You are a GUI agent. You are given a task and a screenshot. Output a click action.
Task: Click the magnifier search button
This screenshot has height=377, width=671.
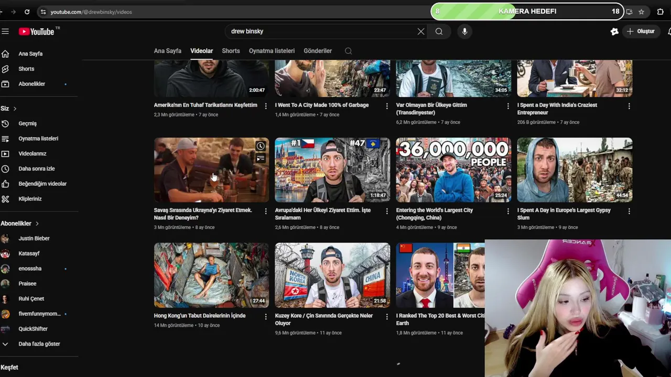point(439,31)
